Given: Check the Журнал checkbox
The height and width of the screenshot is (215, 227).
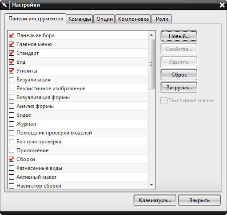Looking at the screenshot, I should pos(12,124).
